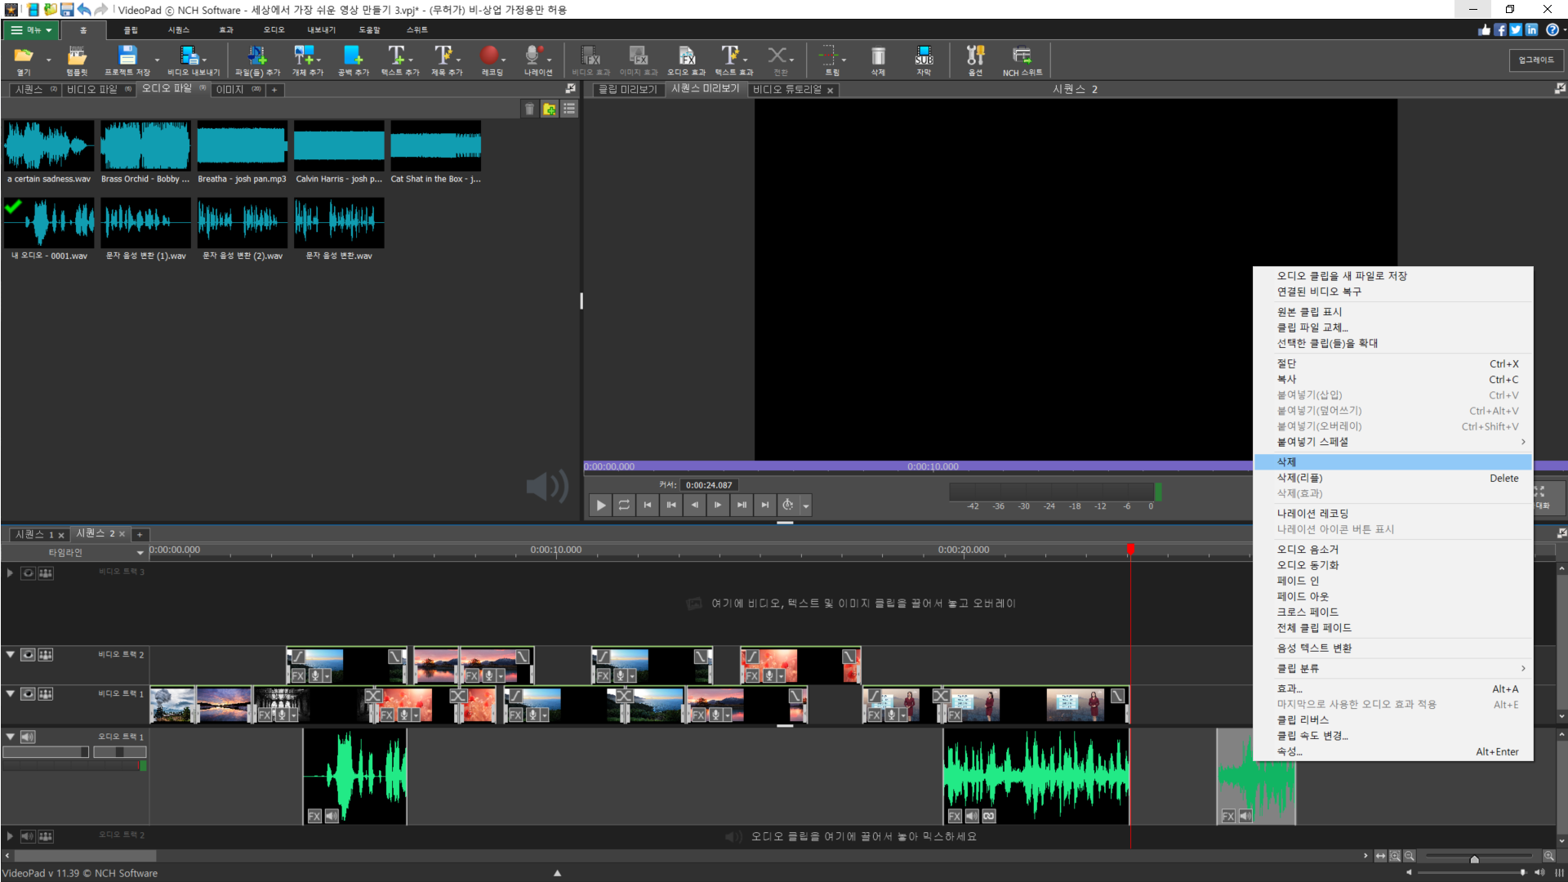This screenshot has height=882, width=1568.
Task: Open the 타임라인 view dropdown
Action: point(140,553)
